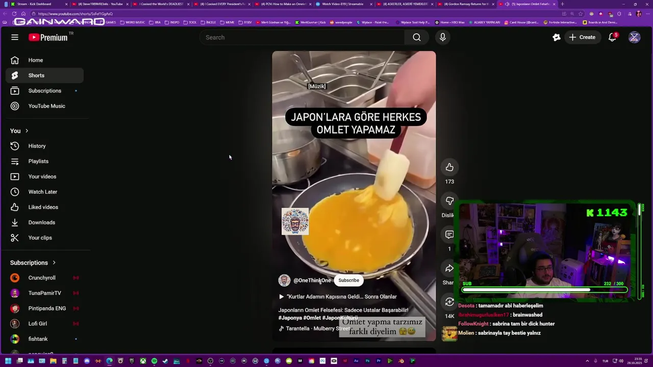
Task: Open Your clips in the sidebar
Action: [x=45, y=238]
